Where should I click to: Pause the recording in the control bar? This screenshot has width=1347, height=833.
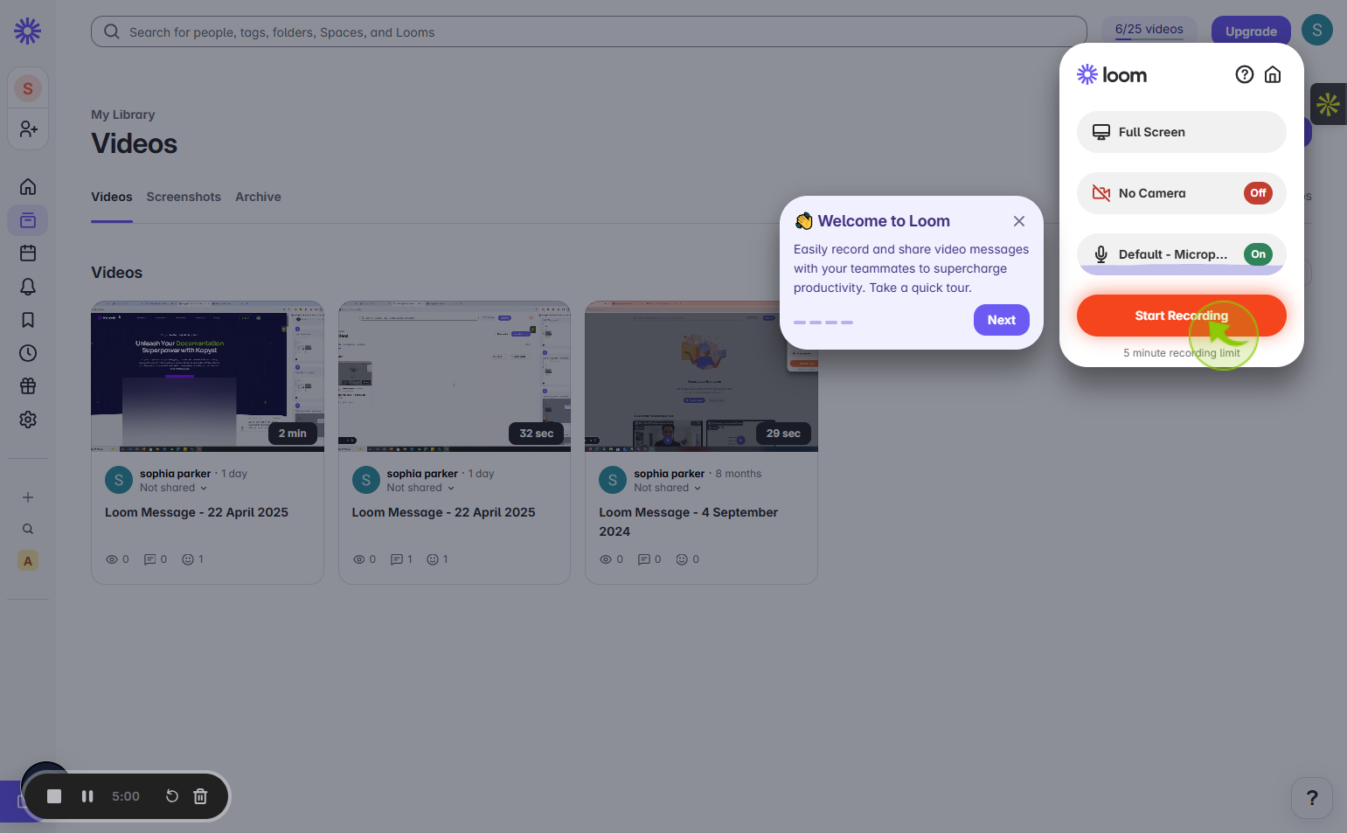(x=87, y=796)
